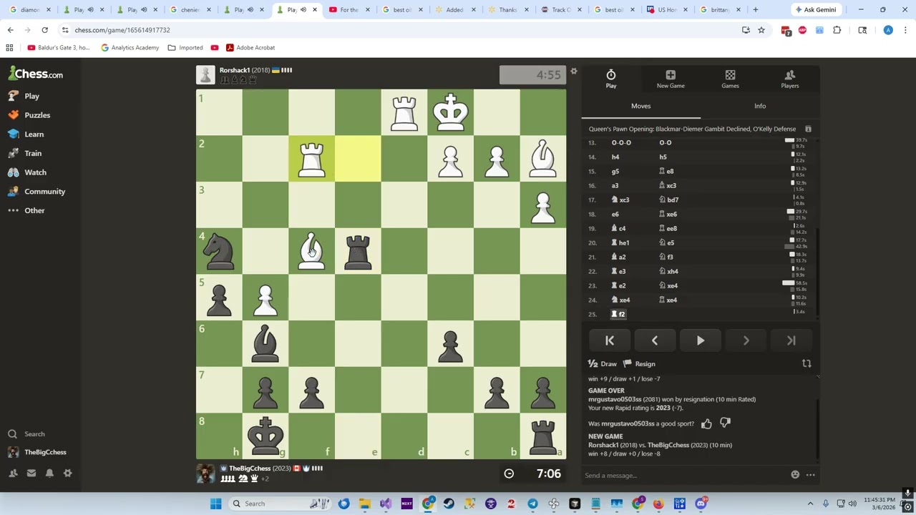
Task: Click the Send a message field
Action: point(683,475)
